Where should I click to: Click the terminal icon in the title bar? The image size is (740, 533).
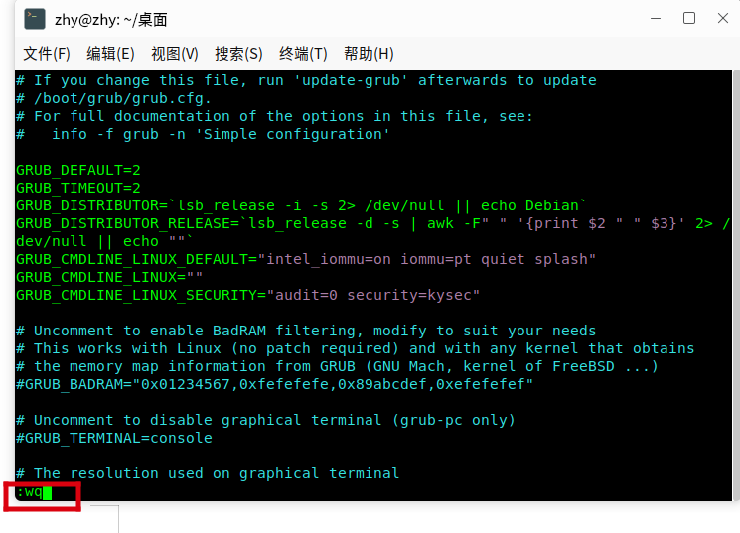[x=35, y=19]
